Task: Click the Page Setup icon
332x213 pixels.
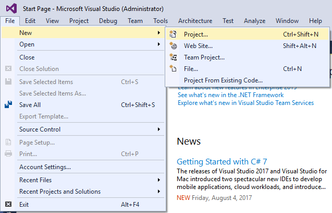Action: tap(8, 142)
